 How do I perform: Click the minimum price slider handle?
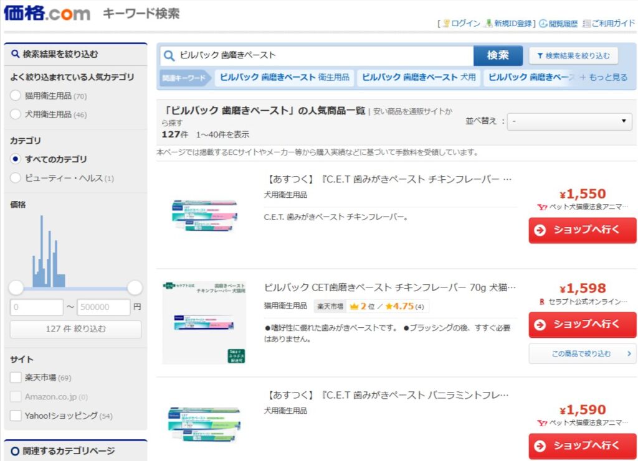16,287
